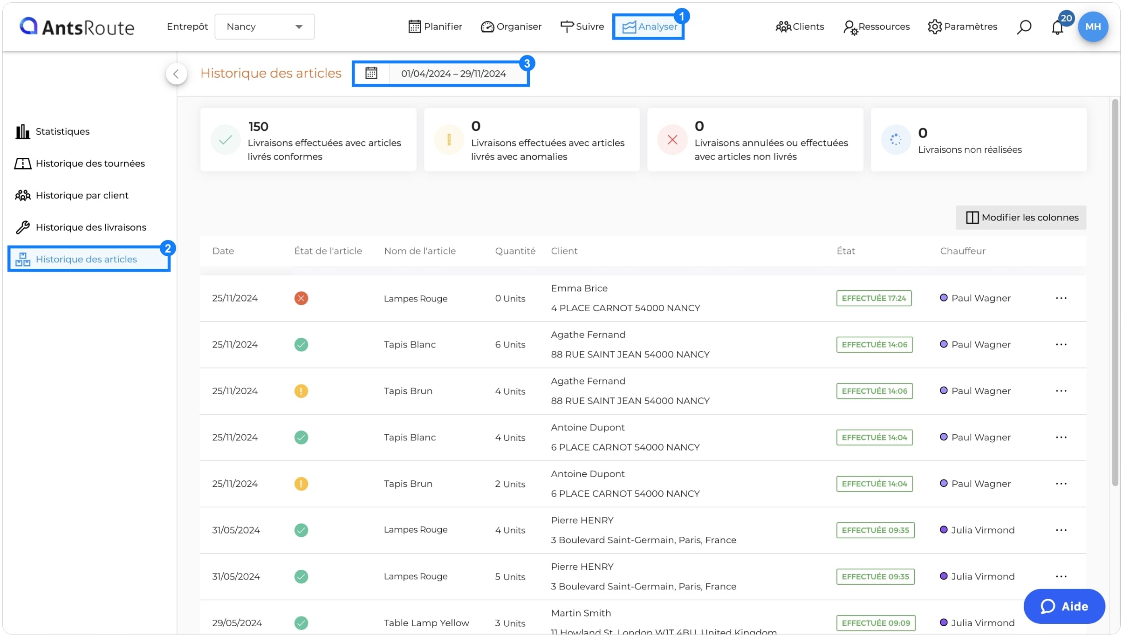Click red status icon for Emma Brice row
The width and height of the screenshot is (1123, 636).
click(301, 298)
